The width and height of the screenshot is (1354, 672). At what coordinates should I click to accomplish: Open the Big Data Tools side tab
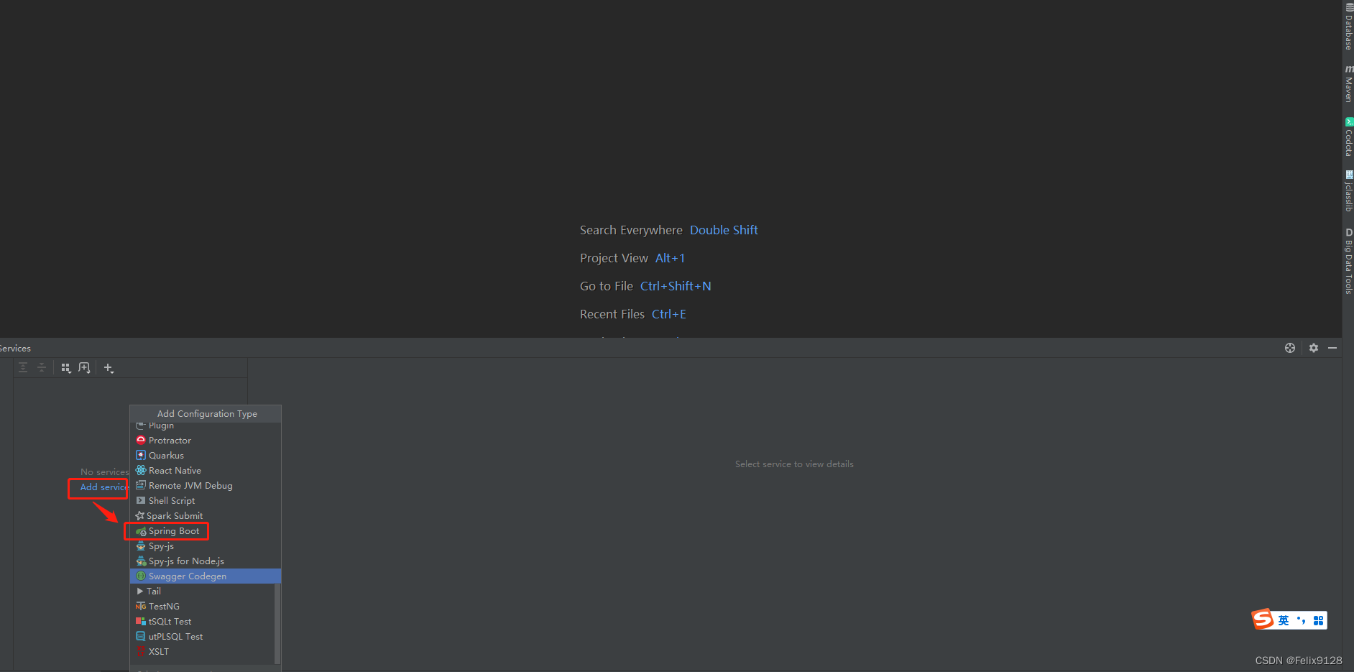click(1348, 261)
